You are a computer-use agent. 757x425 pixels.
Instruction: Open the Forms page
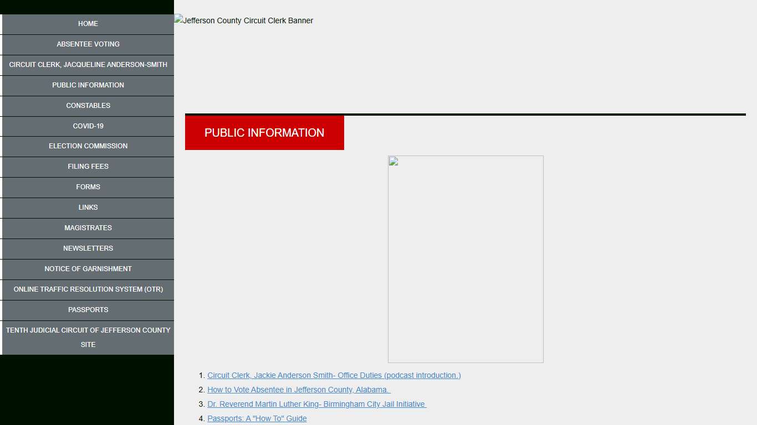click(x=88, y=187)
